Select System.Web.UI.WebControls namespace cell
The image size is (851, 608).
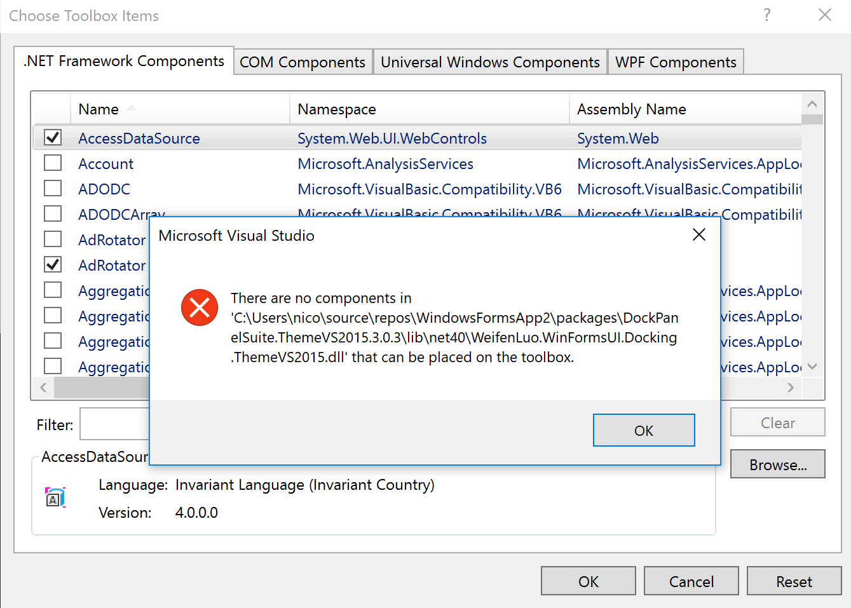click(392, 138)
